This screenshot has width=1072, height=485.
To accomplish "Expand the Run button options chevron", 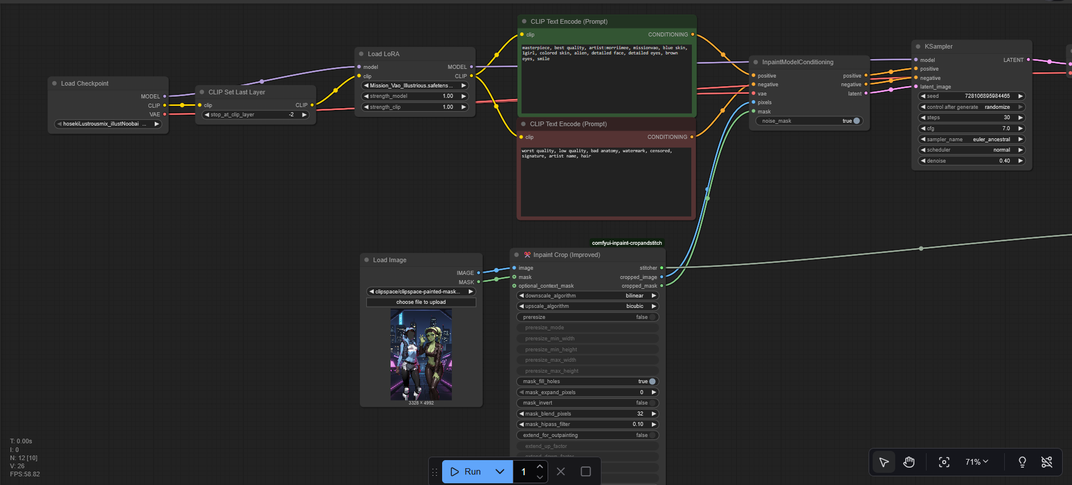I will point(499,472).
